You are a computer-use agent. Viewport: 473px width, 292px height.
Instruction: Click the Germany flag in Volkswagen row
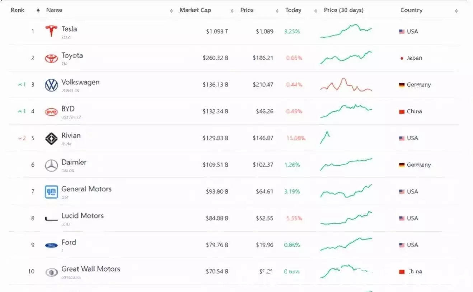pyautogui.click(x=402, y=85)
